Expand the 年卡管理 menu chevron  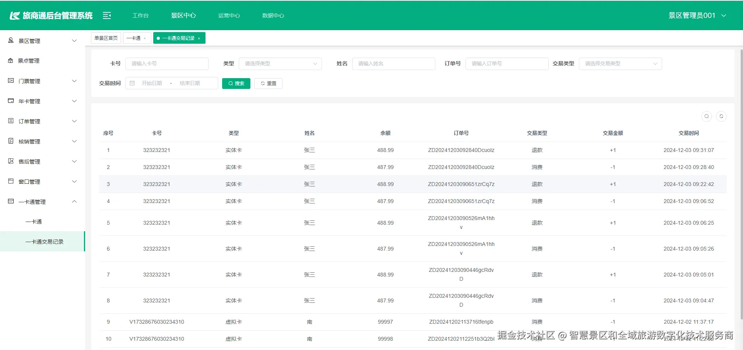pyautogui.click(x=74, y=101)
